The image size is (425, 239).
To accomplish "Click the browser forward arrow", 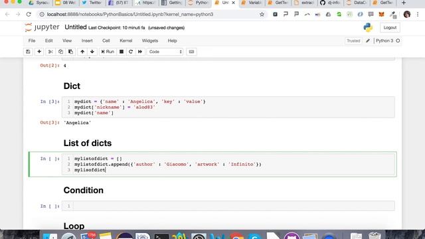I will pos(18,15).
